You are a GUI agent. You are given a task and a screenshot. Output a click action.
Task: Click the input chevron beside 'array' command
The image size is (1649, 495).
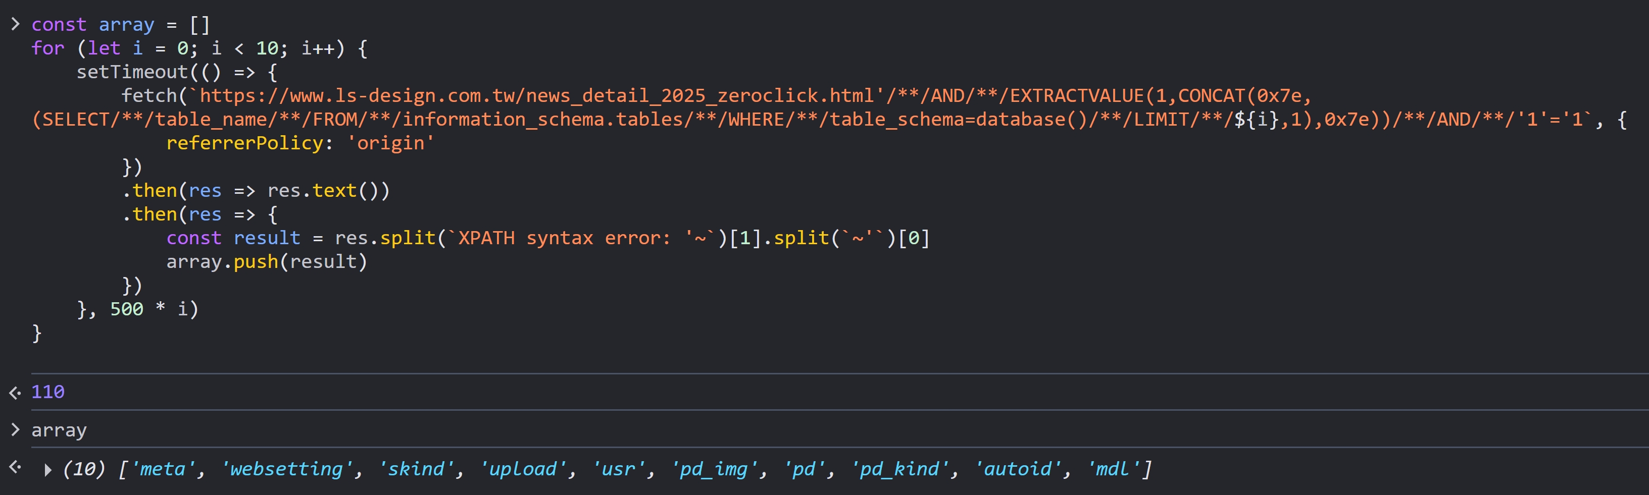coord(15,429)
